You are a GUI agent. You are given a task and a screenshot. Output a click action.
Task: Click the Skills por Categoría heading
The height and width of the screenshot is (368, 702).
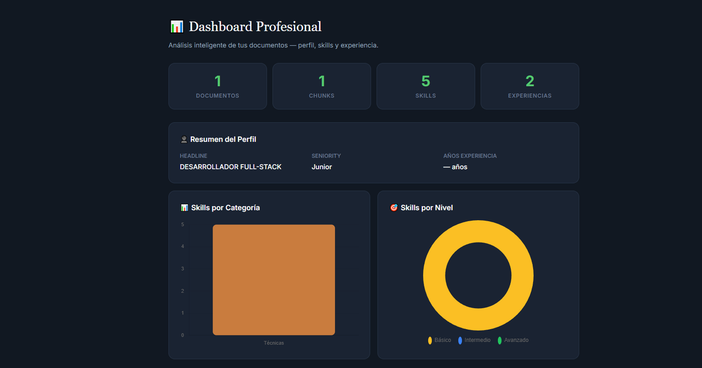(225, 208)
